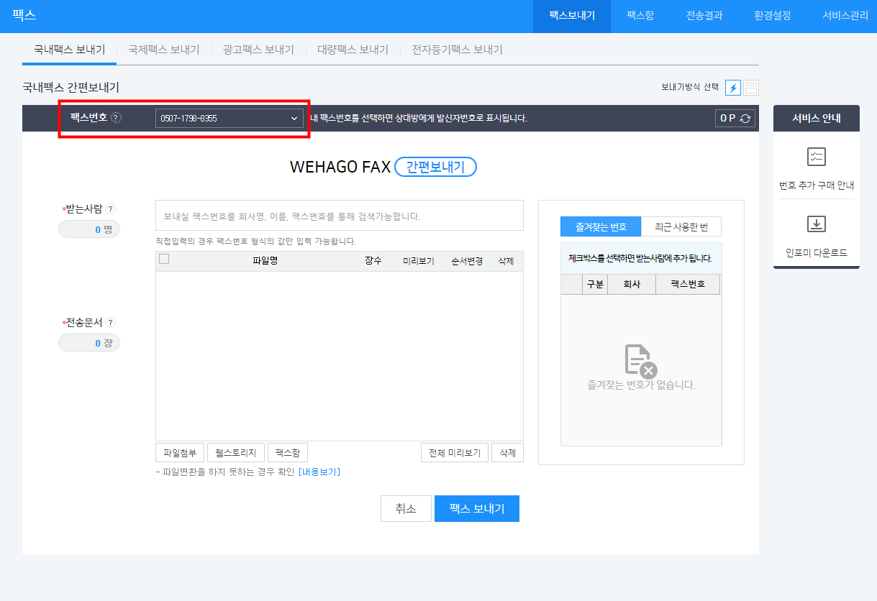Click the 팩스 보내기 submit button
877x601 pixels.
(x=476, y=508)
